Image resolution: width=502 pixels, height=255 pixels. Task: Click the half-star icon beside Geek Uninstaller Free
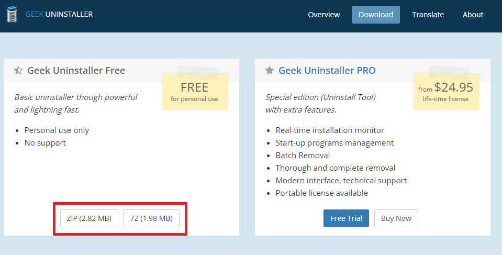point(18,70)
